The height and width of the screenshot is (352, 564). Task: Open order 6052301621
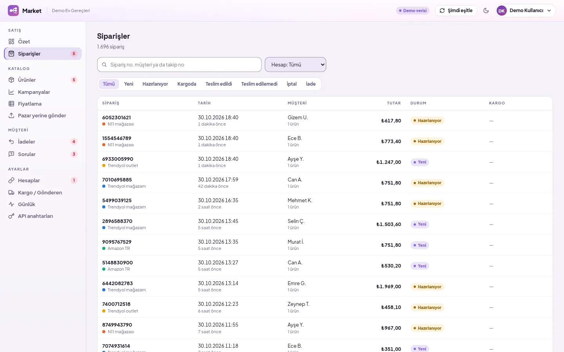click(x=116, y=117)
